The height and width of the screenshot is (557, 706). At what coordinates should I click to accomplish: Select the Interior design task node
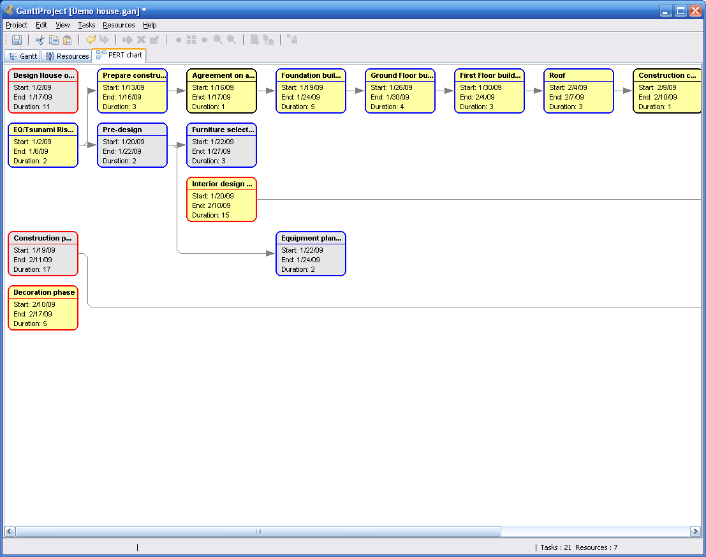coord(221,200)
